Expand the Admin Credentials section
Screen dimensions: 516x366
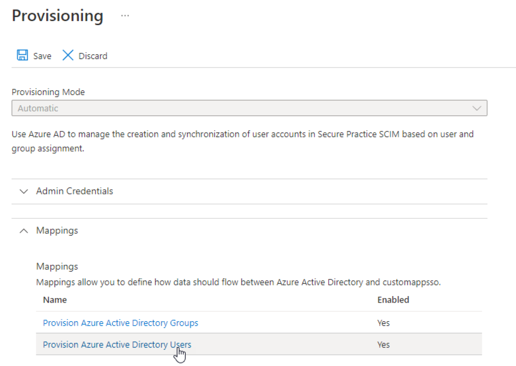point(74,191)
